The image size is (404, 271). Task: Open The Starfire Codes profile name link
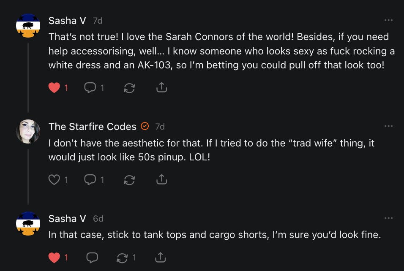(92, 127)
